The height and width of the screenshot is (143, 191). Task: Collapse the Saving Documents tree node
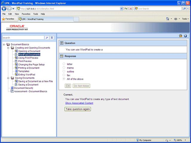tap(8, 78)
